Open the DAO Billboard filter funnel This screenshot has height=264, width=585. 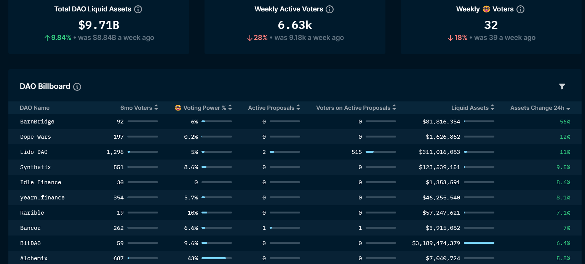pyautogui.click(x=562, y=86)
